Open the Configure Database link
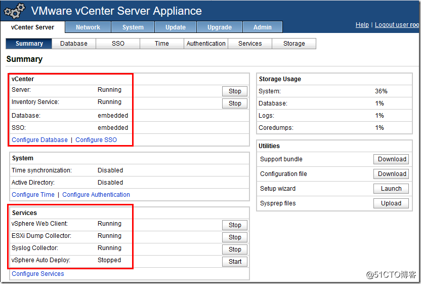This screenshot has height=284, width=421. [x=40, y=140]
